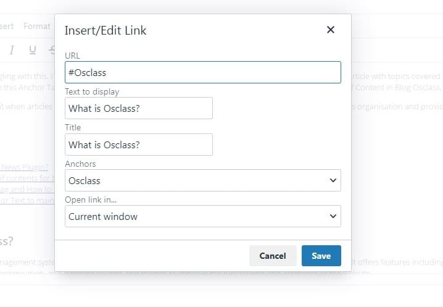This screenshot has height=307, width=443.
Task: Open the 'ag and How to' link
Action: (x=26, y=189)
